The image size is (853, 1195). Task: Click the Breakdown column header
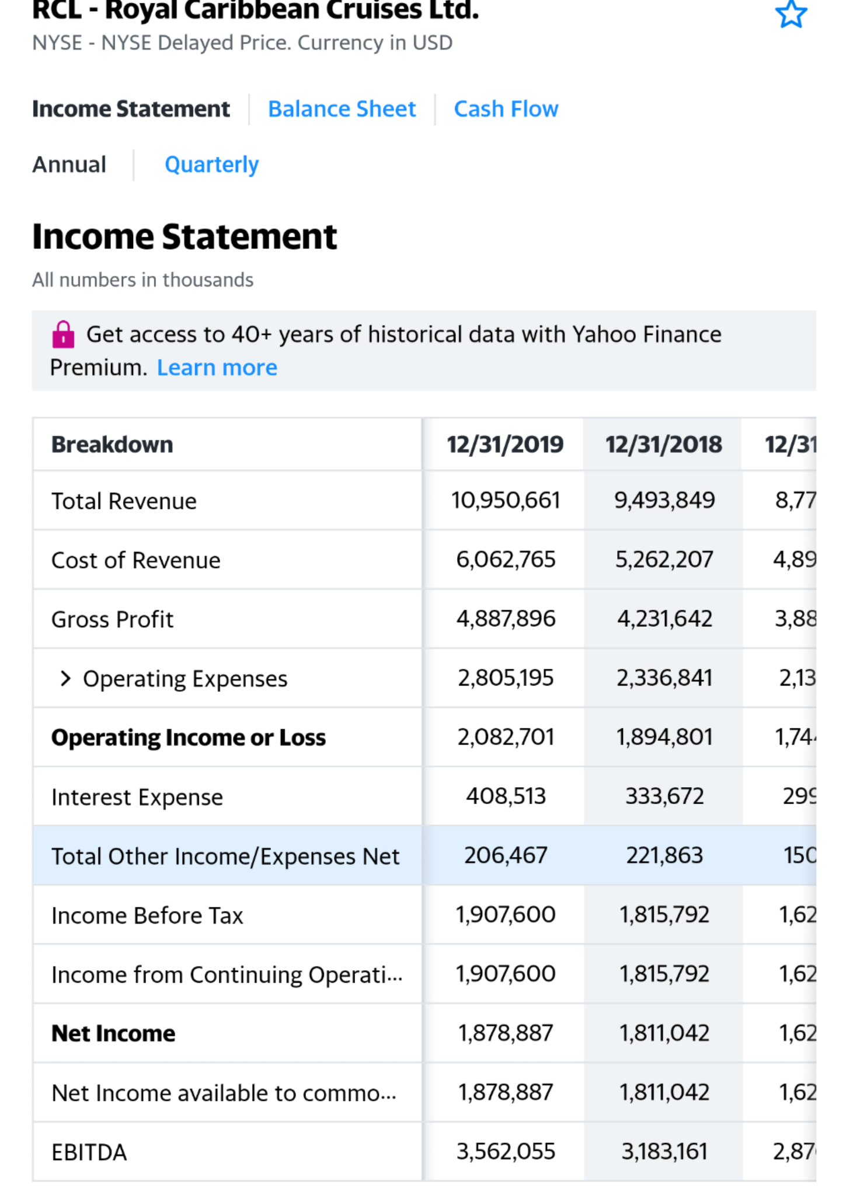(112, 445)
